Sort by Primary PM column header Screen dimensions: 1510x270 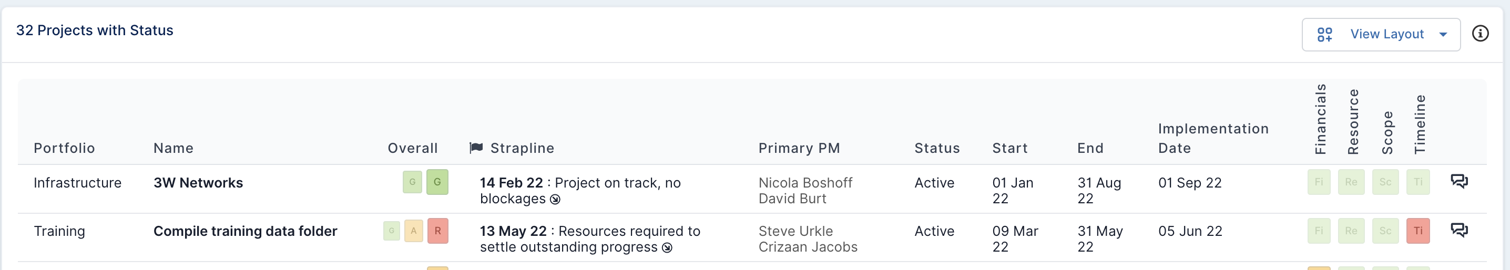[800, 148]
